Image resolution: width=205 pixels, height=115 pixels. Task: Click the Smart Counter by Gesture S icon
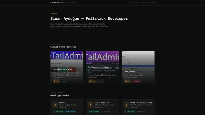[x=126, y=105]
